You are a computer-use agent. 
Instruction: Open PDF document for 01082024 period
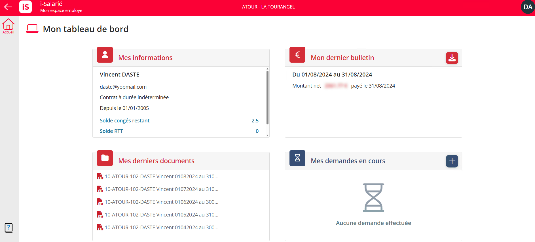click(x=158, y=176)
